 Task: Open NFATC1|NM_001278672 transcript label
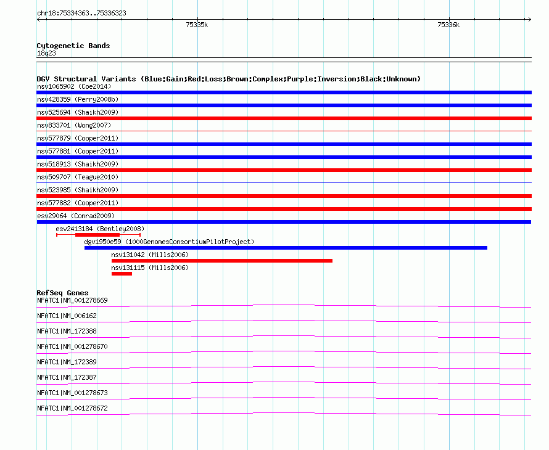tap(72, 408)
